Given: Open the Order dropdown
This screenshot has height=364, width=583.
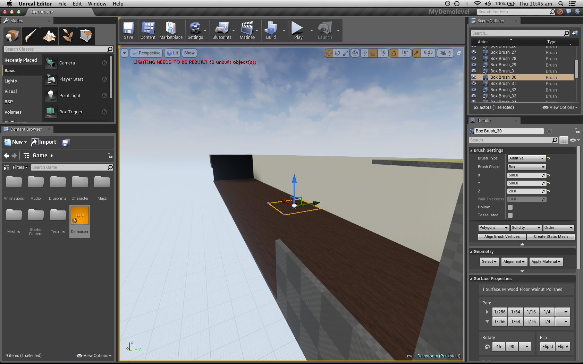Looking at the screenshot, I should [x=558, y=228].
